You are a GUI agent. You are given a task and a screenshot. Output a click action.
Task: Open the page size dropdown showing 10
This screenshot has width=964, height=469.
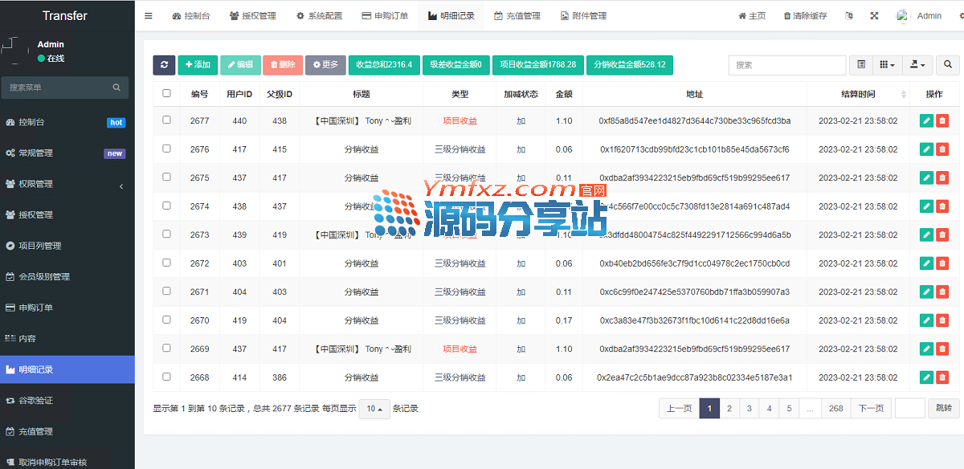pyautogui.click(x=374, y=408)
